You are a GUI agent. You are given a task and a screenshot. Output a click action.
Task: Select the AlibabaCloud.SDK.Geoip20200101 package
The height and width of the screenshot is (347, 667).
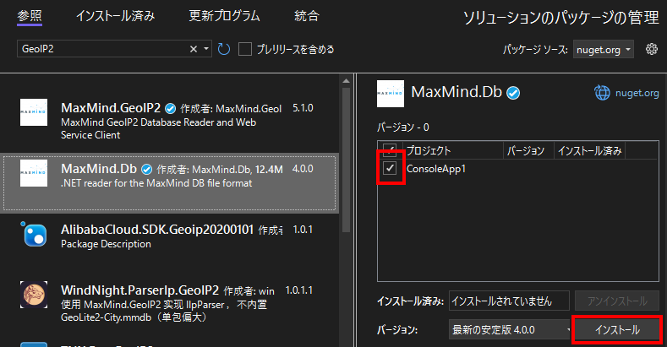[157, 230]
